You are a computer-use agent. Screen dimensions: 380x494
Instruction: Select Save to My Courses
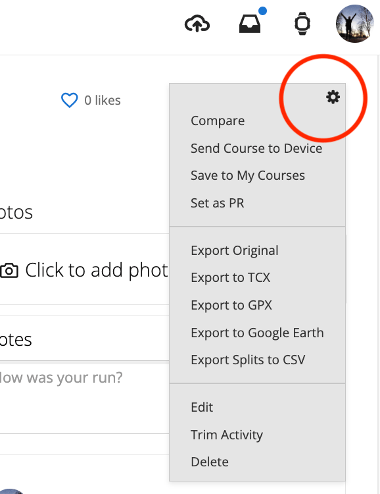(x=248, y=176)
